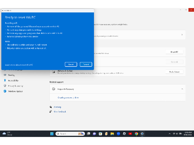Click the Advanced startup icon
Viewport: 194px width, 145px height.
tap(54, 72)
